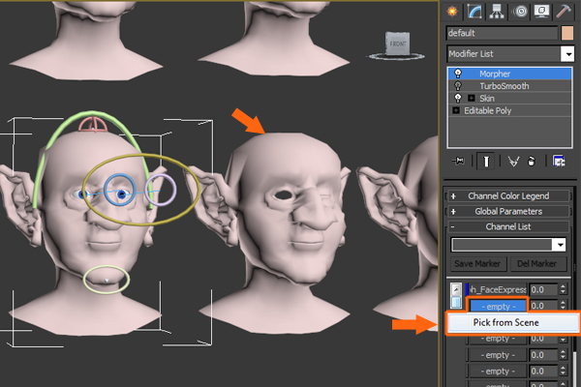Click the channel list scroll-up arrow button
The image size is (581, 387).
click(456, 289)
